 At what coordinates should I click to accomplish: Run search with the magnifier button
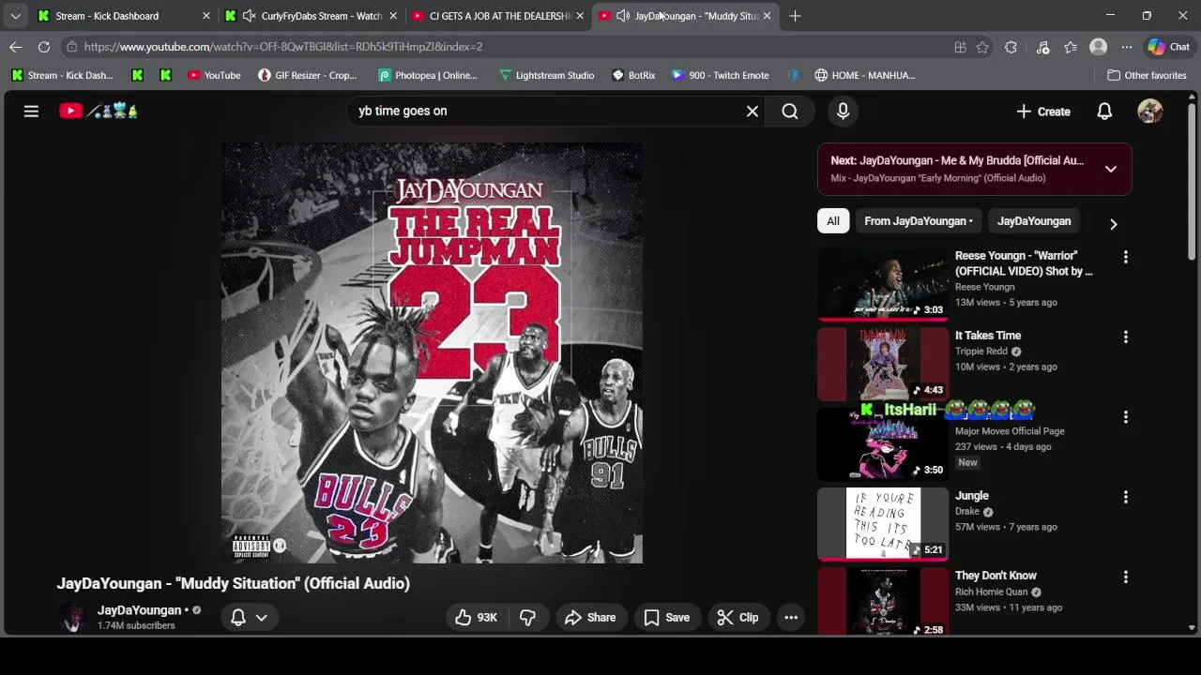click(x=790, y=111)
